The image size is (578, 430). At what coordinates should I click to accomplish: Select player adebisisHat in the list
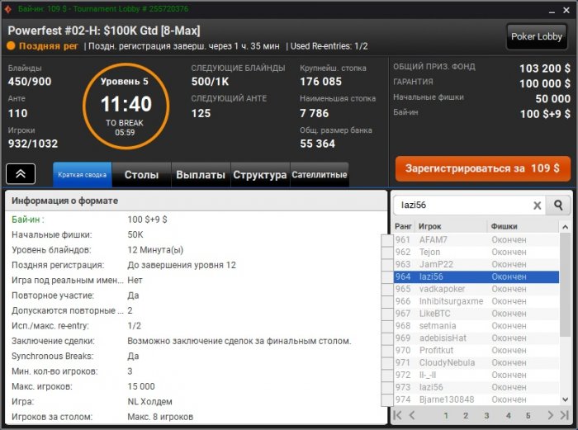(x=476, y=338)
